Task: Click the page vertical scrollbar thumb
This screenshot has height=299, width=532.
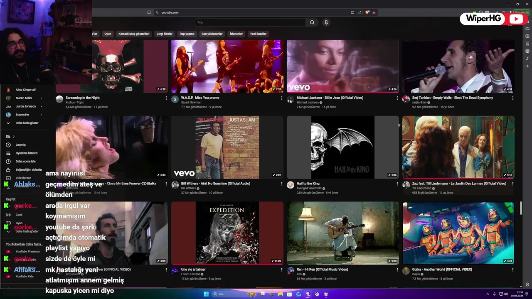Action: [x=521, y=208]
